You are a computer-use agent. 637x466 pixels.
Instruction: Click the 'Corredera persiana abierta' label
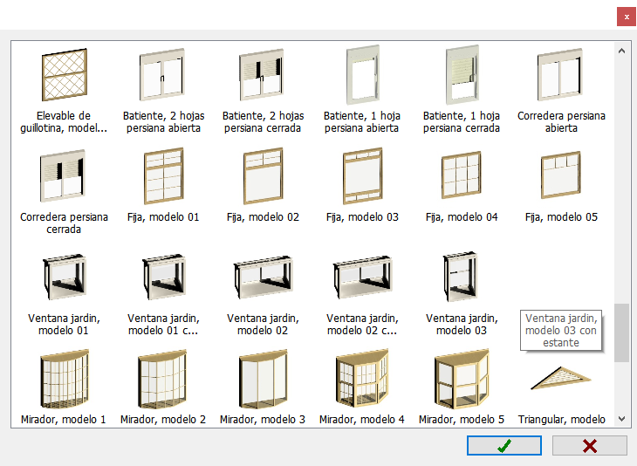point(561,122)
